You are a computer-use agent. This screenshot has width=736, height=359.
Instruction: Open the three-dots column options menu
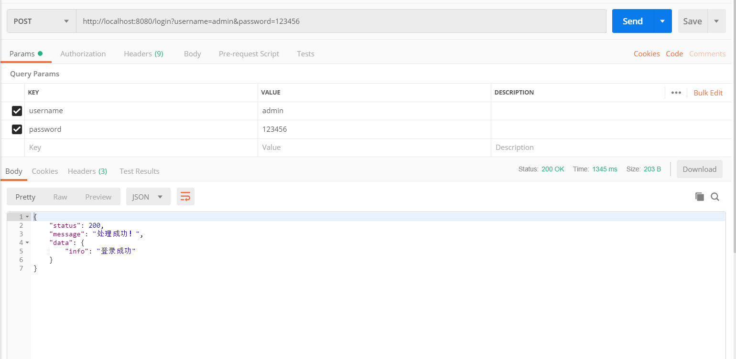coord(676,93)
